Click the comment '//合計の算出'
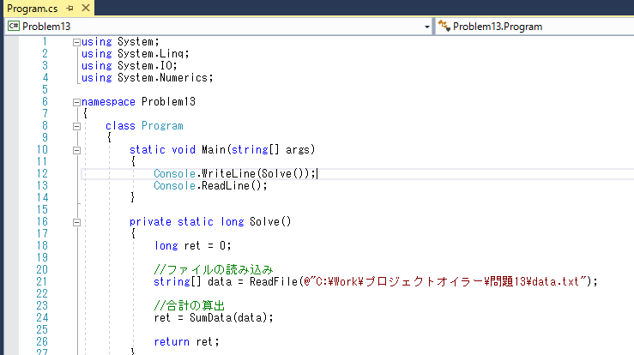Image resolution: width=634 pixels, height=355 pixels. point(190,305)
